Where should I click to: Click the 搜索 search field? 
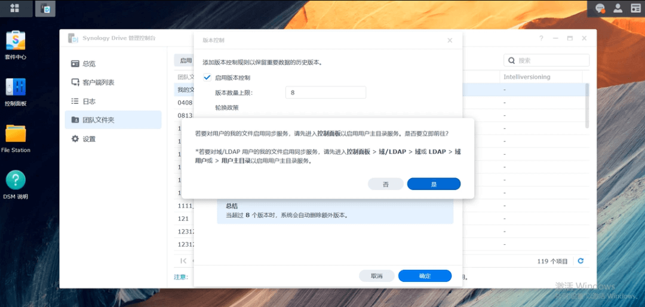tap(546, 60)
